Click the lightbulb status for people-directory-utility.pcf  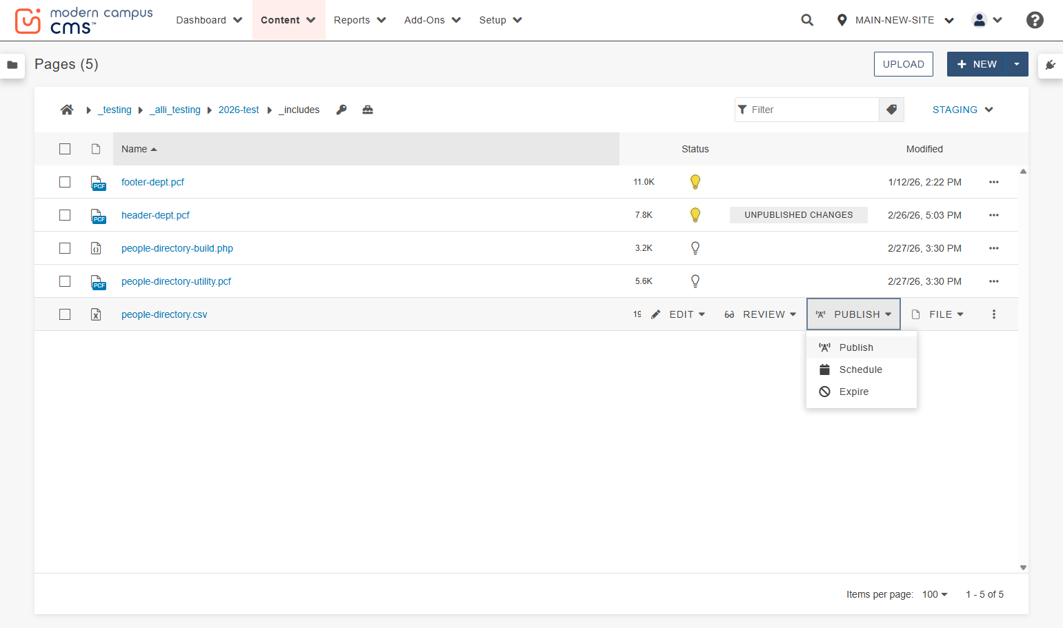click(x=695, y=281)
